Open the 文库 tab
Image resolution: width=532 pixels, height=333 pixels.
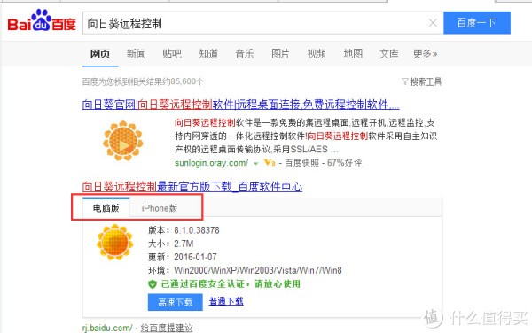click(x=389, y=54)
